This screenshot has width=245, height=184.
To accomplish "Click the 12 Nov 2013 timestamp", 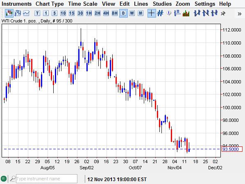I will pos(117,180).
